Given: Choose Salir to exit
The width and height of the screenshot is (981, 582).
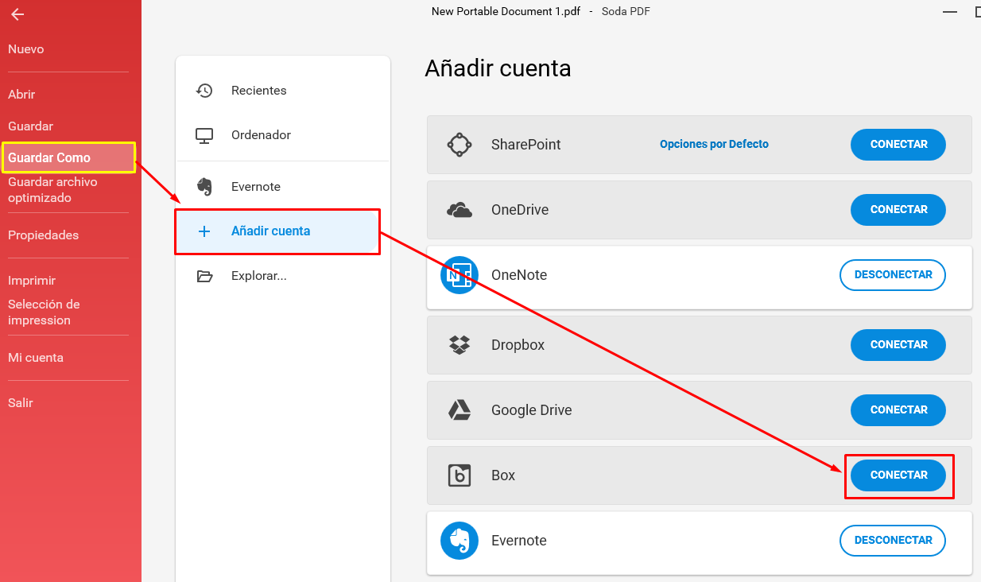Looking at the screenshot, I should (x=21, y=403).
